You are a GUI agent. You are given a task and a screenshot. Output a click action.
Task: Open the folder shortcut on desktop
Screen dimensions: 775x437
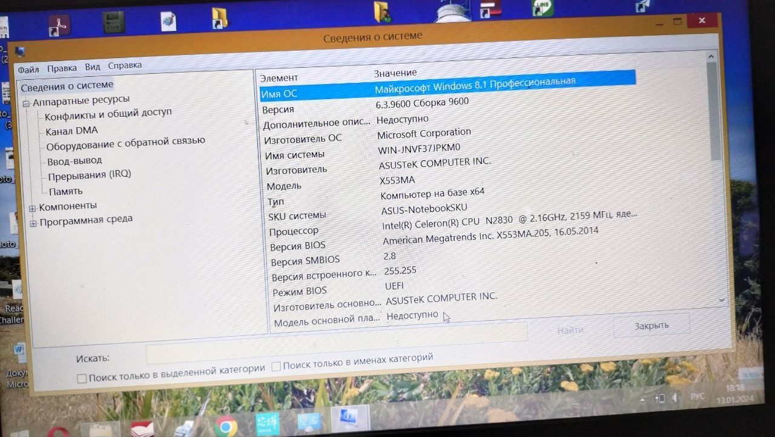click(219, 18)
